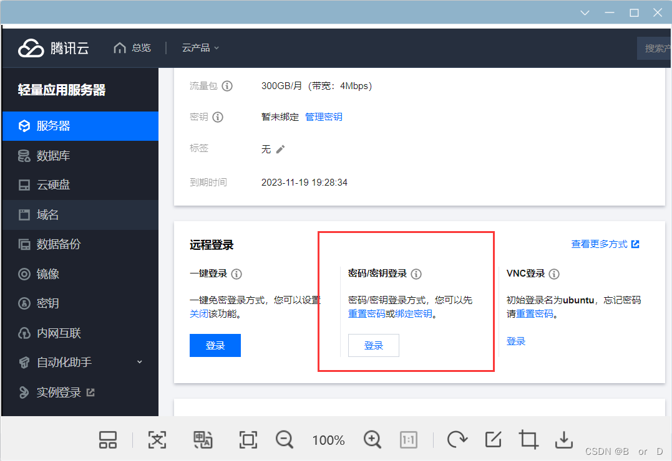
Task: Select the crop tool icon
Action: 528,440
